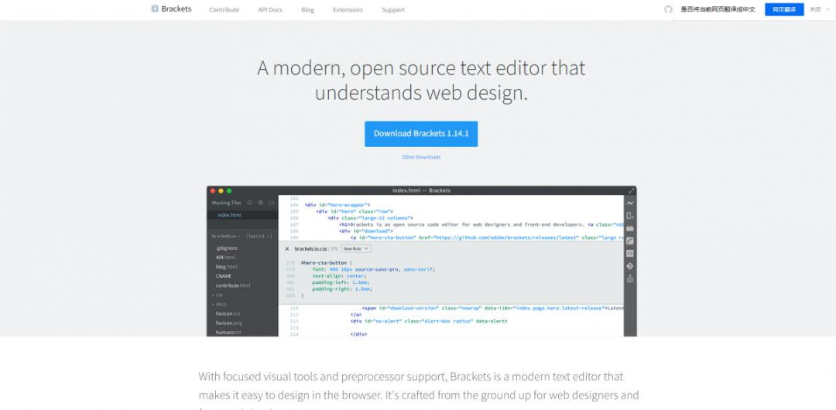Click the code brackets icon in the right toolbar
This screenshot has width=836, height=410.
coord(629,253)
